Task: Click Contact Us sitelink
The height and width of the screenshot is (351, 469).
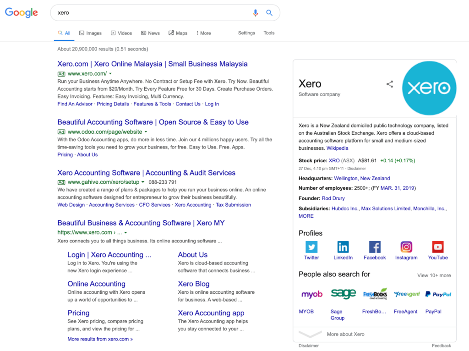Action: point(188,104)
